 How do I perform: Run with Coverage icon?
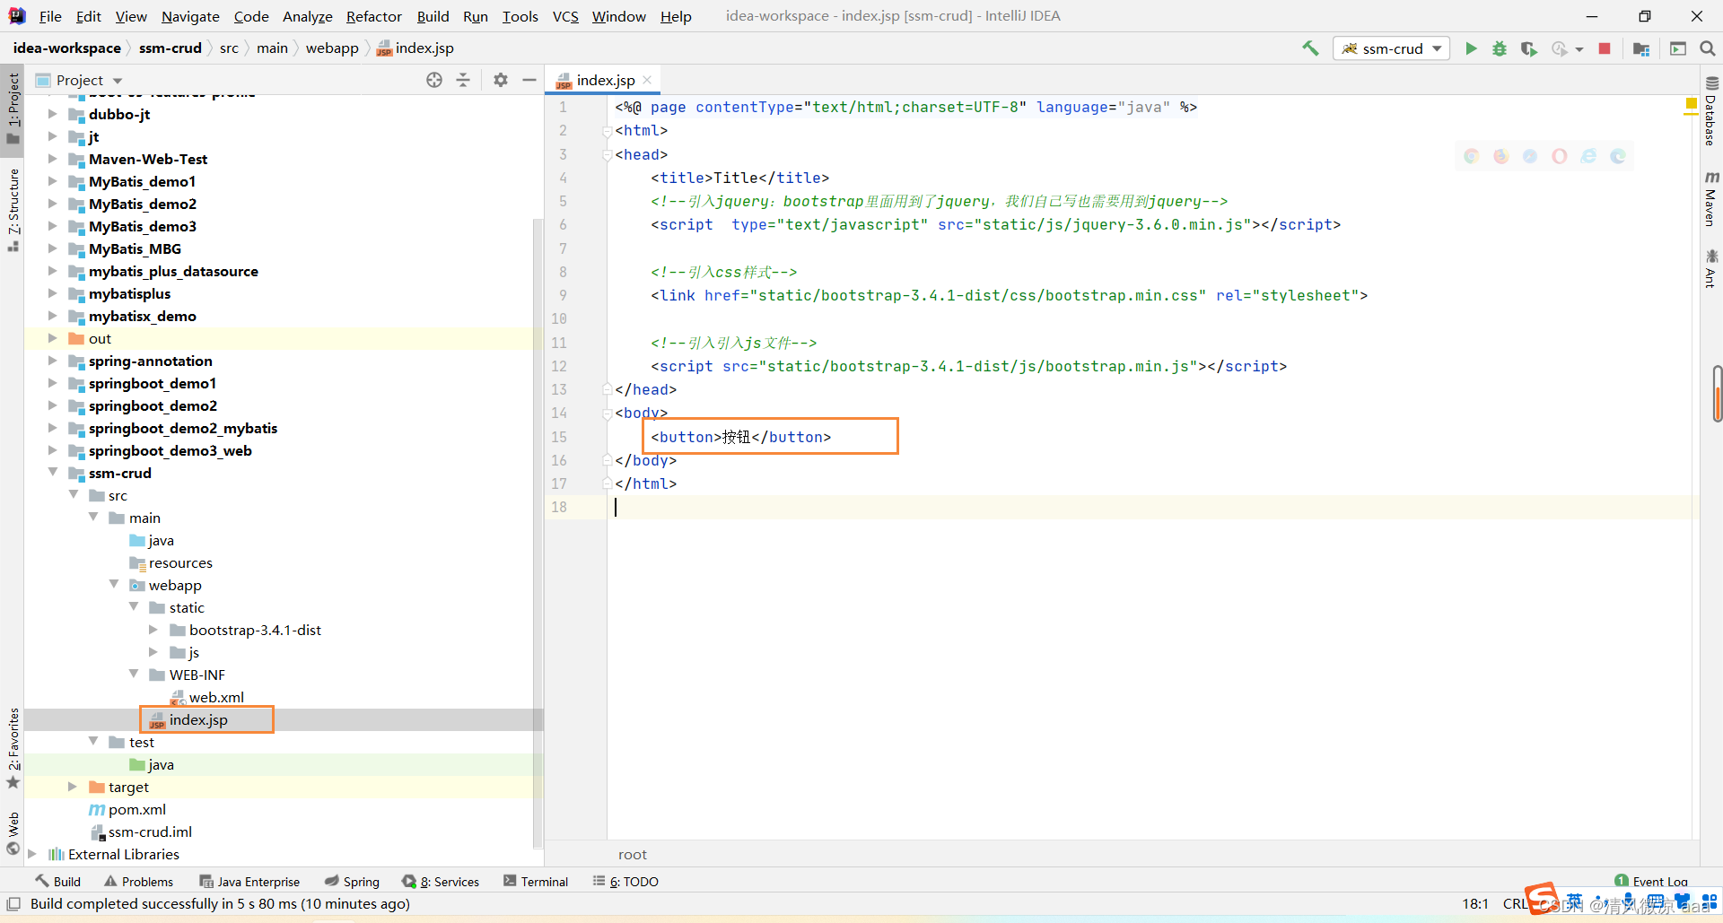pyautogui.click(x=1529, y=48)
